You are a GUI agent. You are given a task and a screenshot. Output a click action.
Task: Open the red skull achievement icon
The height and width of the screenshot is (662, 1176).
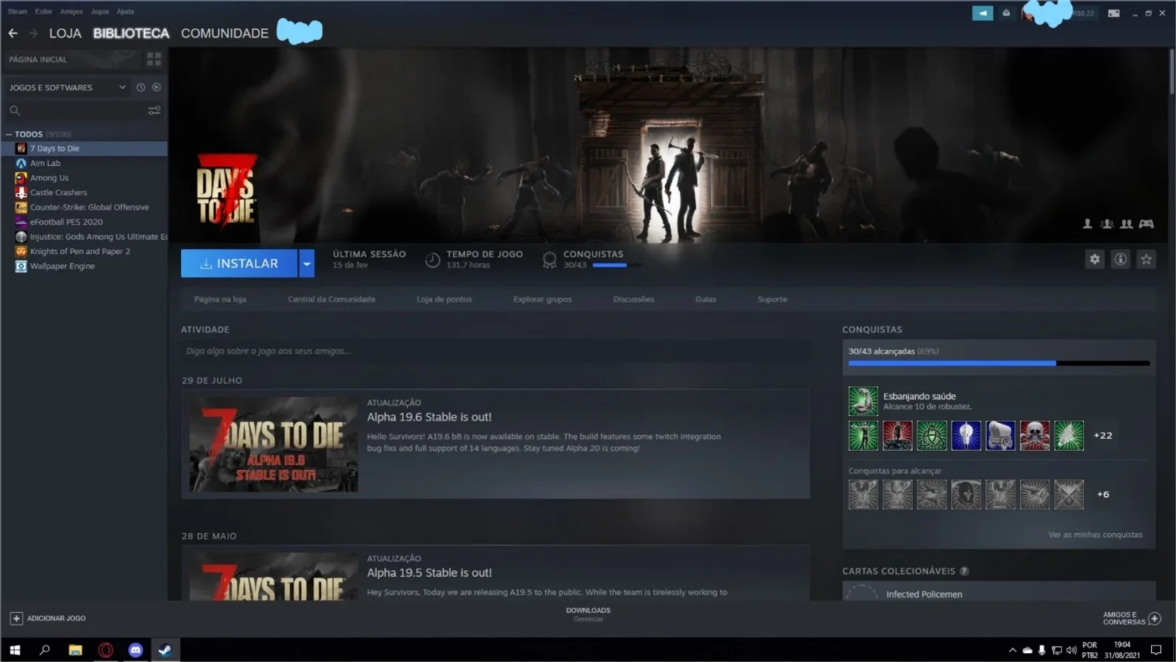click(1034, 435)
